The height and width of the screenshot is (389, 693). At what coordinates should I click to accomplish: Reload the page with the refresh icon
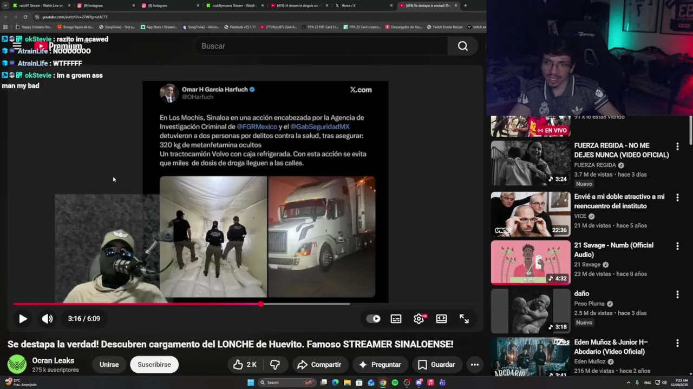25,17
